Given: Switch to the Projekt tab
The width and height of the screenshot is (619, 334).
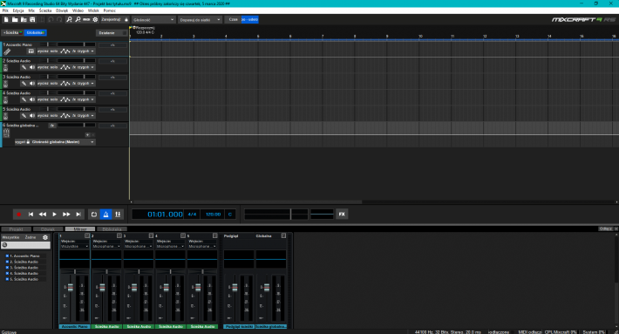Looking at the screenshot, I should coord(17,229).
